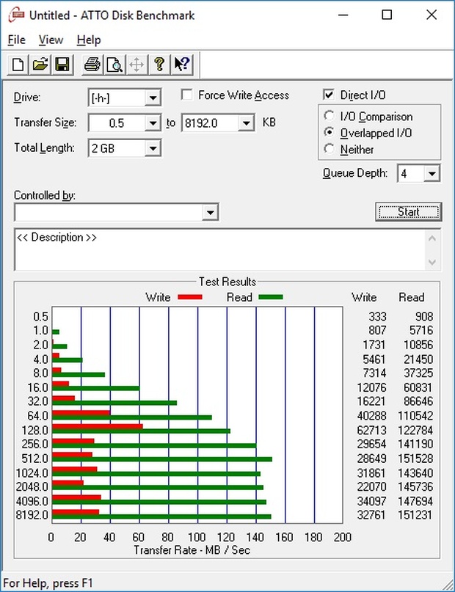Click the red Write legend swatch
Image resolution: width=455 pixels, height=592 pixels.
coord(190,297)
